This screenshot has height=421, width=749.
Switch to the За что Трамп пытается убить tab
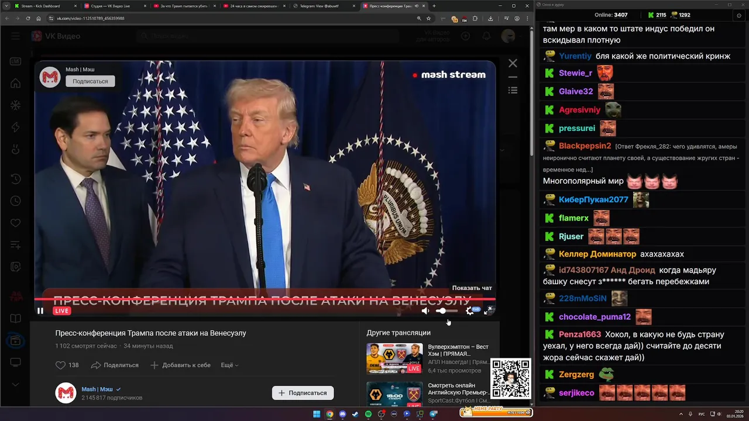pyautogui.click(x=183, y=6)
